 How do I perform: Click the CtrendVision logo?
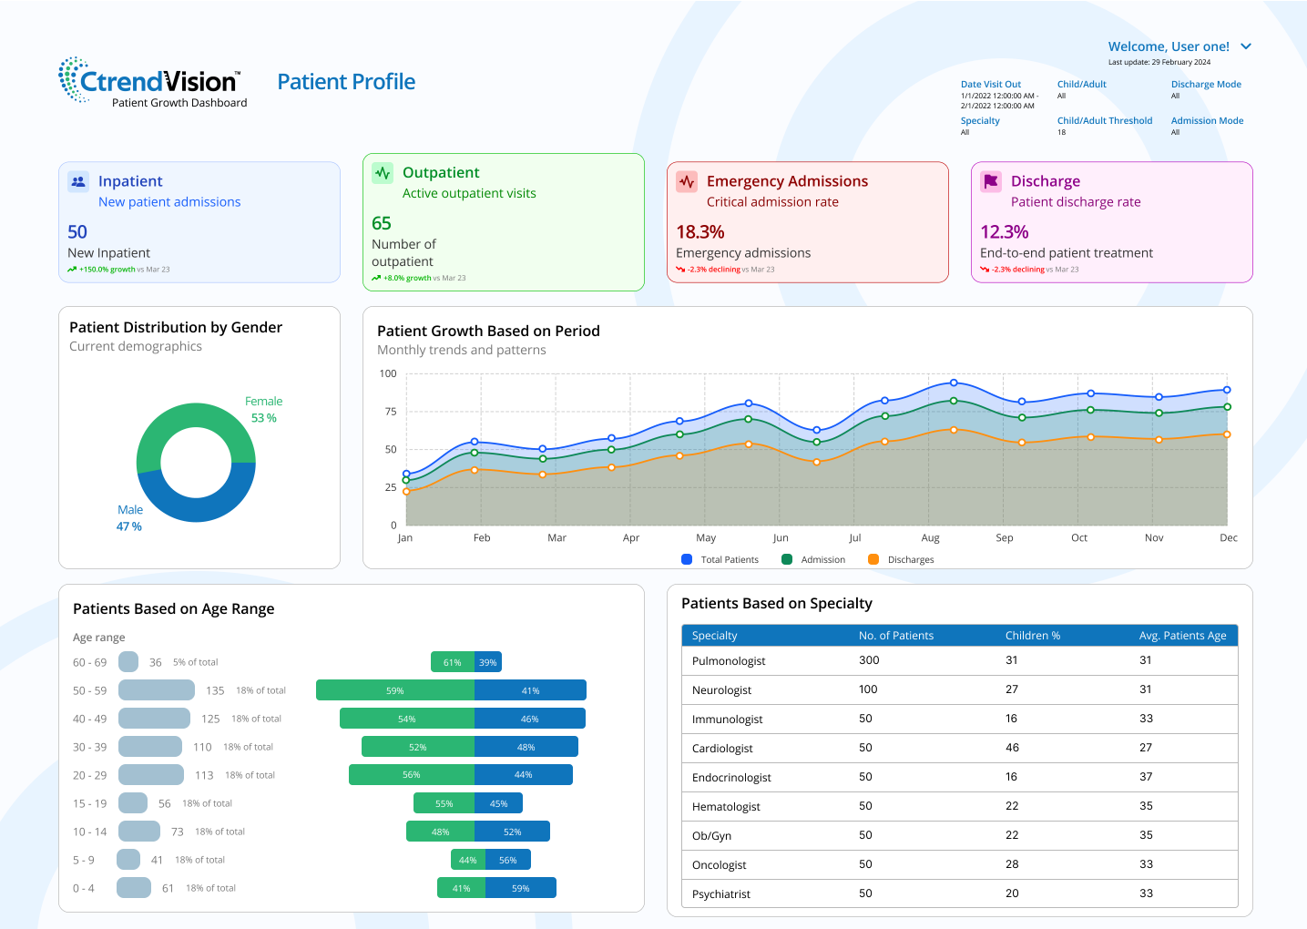151,82
